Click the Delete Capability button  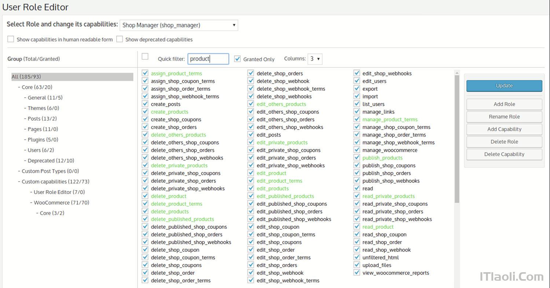pos(504,154)
